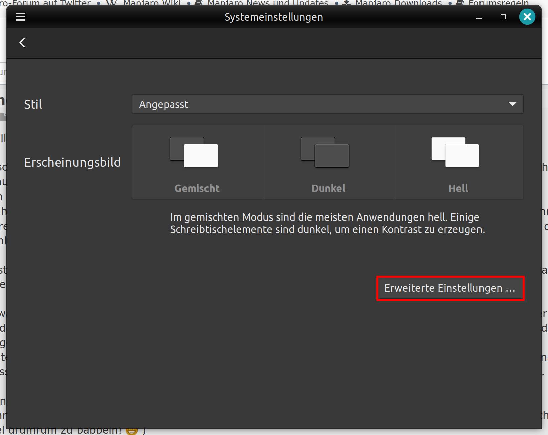Switch appearance to "Dunkel" label

tap(328, 188)
